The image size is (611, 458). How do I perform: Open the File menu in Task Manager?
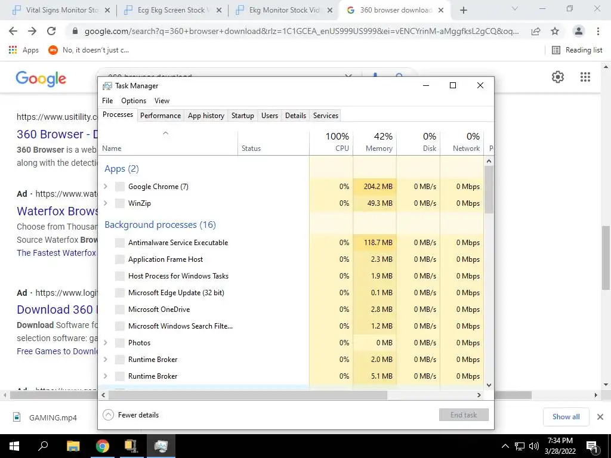pyautogui.click(x=107, y=101)
